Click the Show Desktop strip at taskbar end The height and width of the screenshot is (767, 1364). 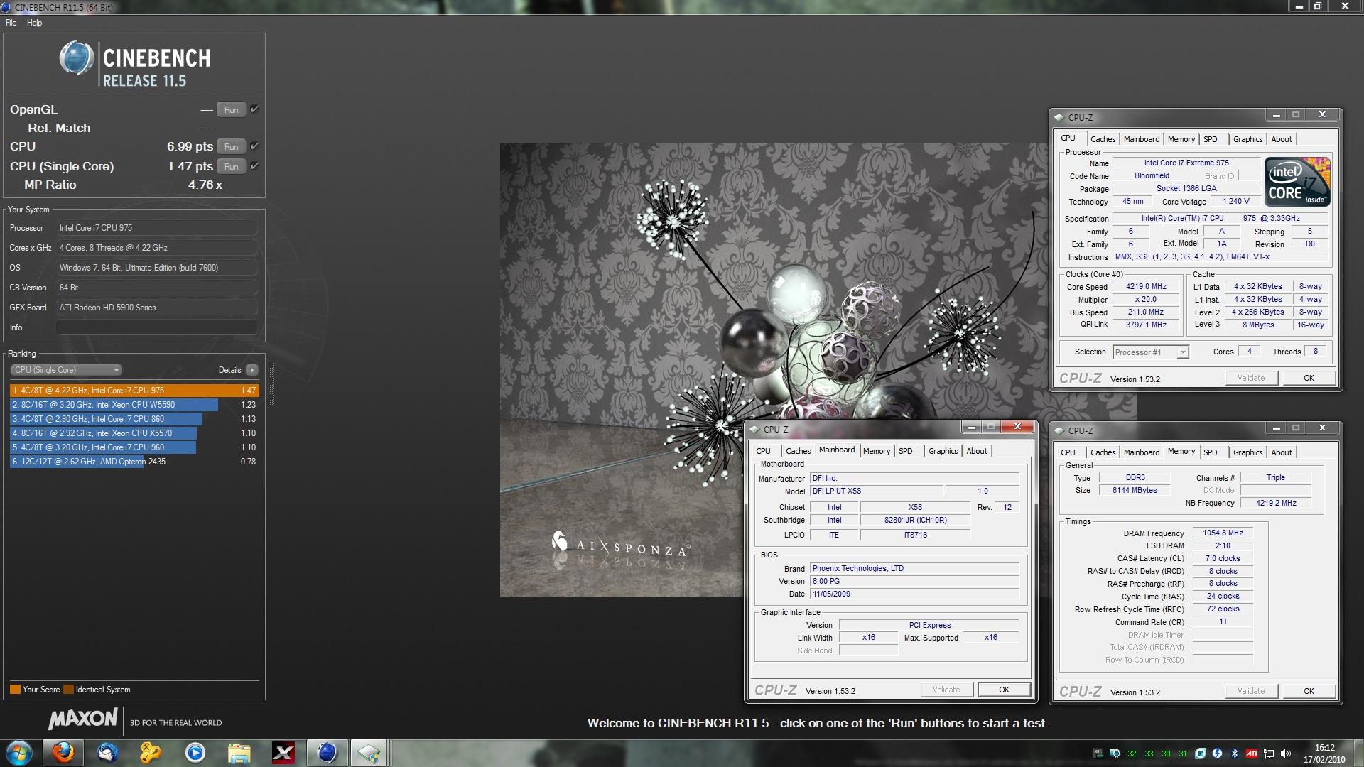[x=1357, y=753]
